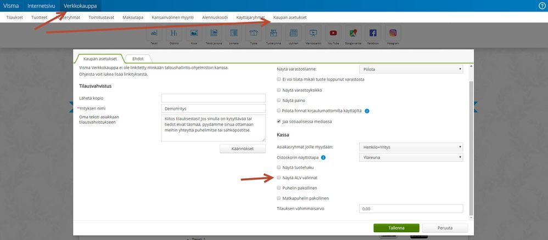548x240 pixels.
Task: Toggle Ei voi tilata mikäli tuote loppunut
Action: [x=279, y=79]
